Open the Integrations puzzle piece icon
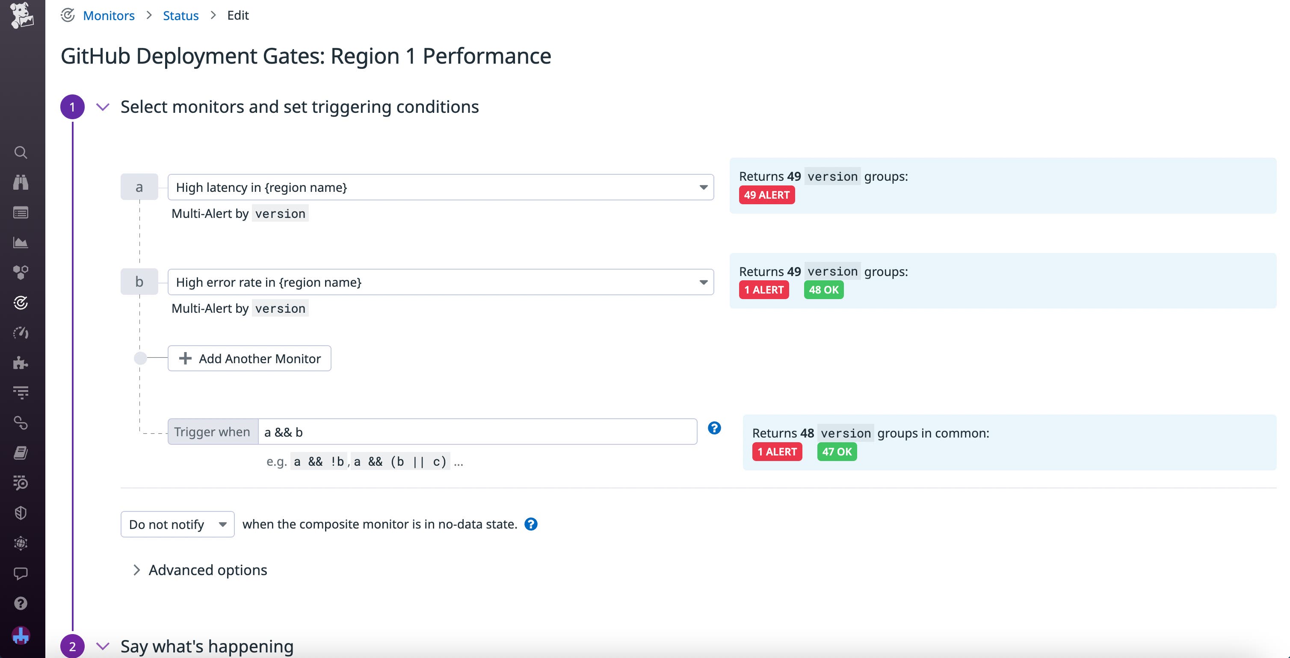 (x=21, y=363)
